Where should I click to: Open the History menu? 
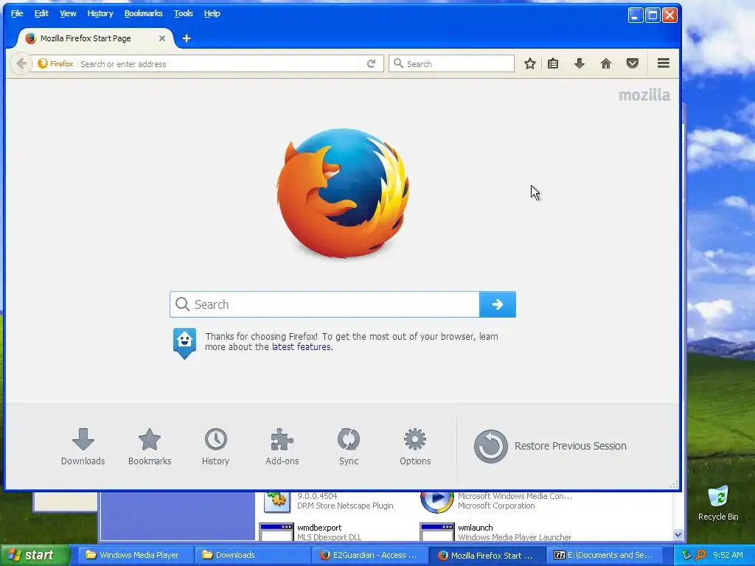[100, 13]
